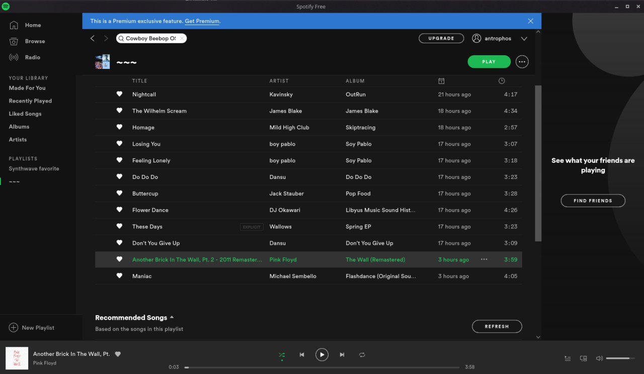Toggle heart on The Wilhelm Scream
The image size is (644, 374).
119,111
